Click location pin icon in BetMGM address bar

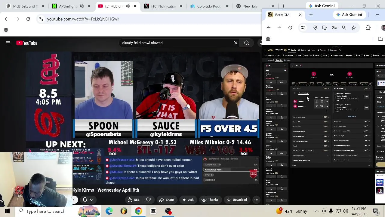coord(315,28)
